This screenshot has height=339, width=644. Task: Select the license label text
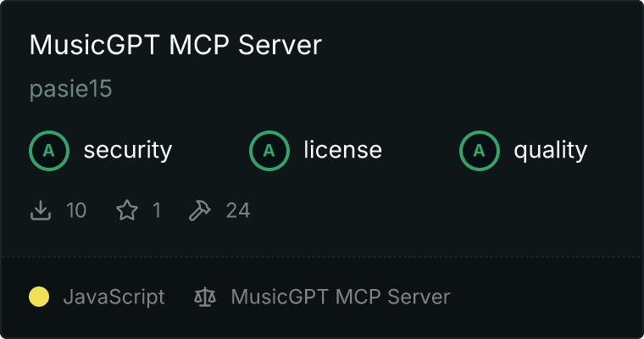tap(343, 149)
